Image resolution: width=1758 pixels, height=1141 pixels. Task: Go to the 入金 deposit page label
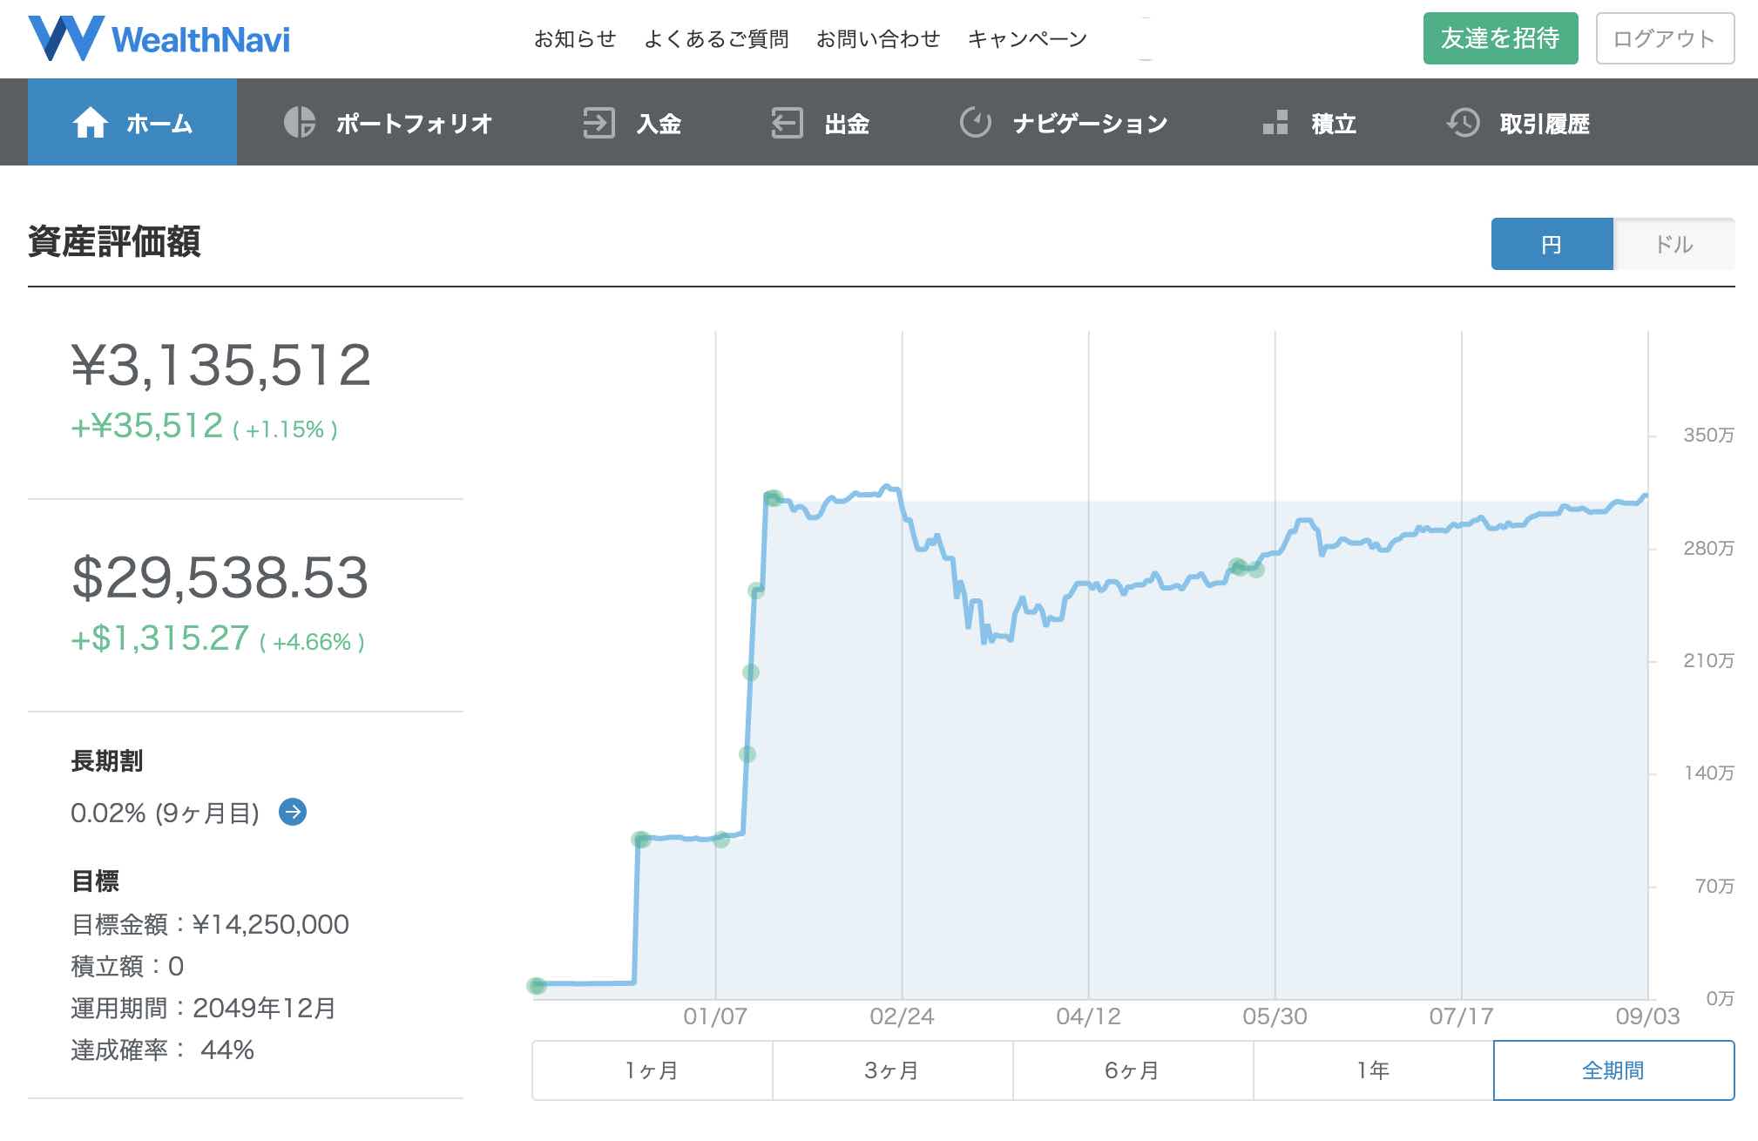(x=659, y=124)
